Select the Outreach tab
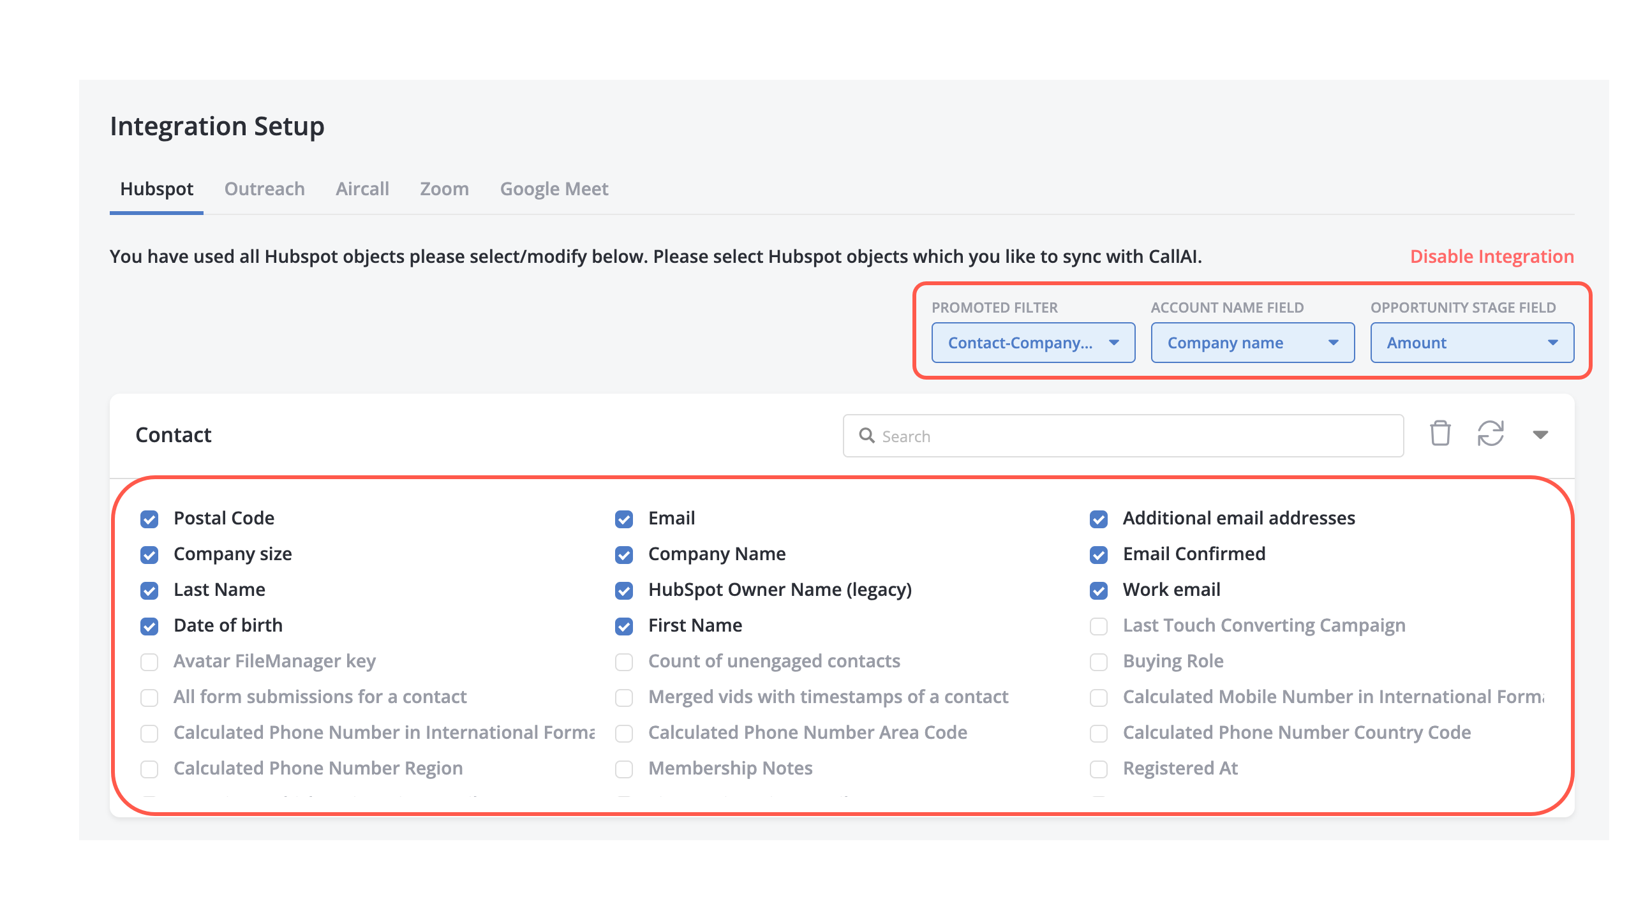This screenshot has width=1636, height=920. [x=263, y=189]
